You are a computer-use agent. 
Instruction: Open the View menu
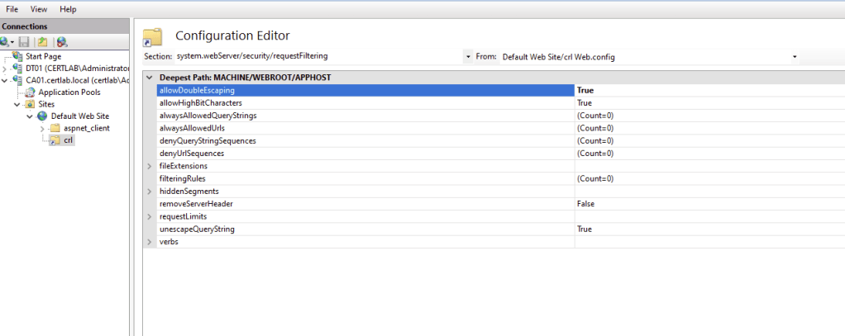(39, 9)
